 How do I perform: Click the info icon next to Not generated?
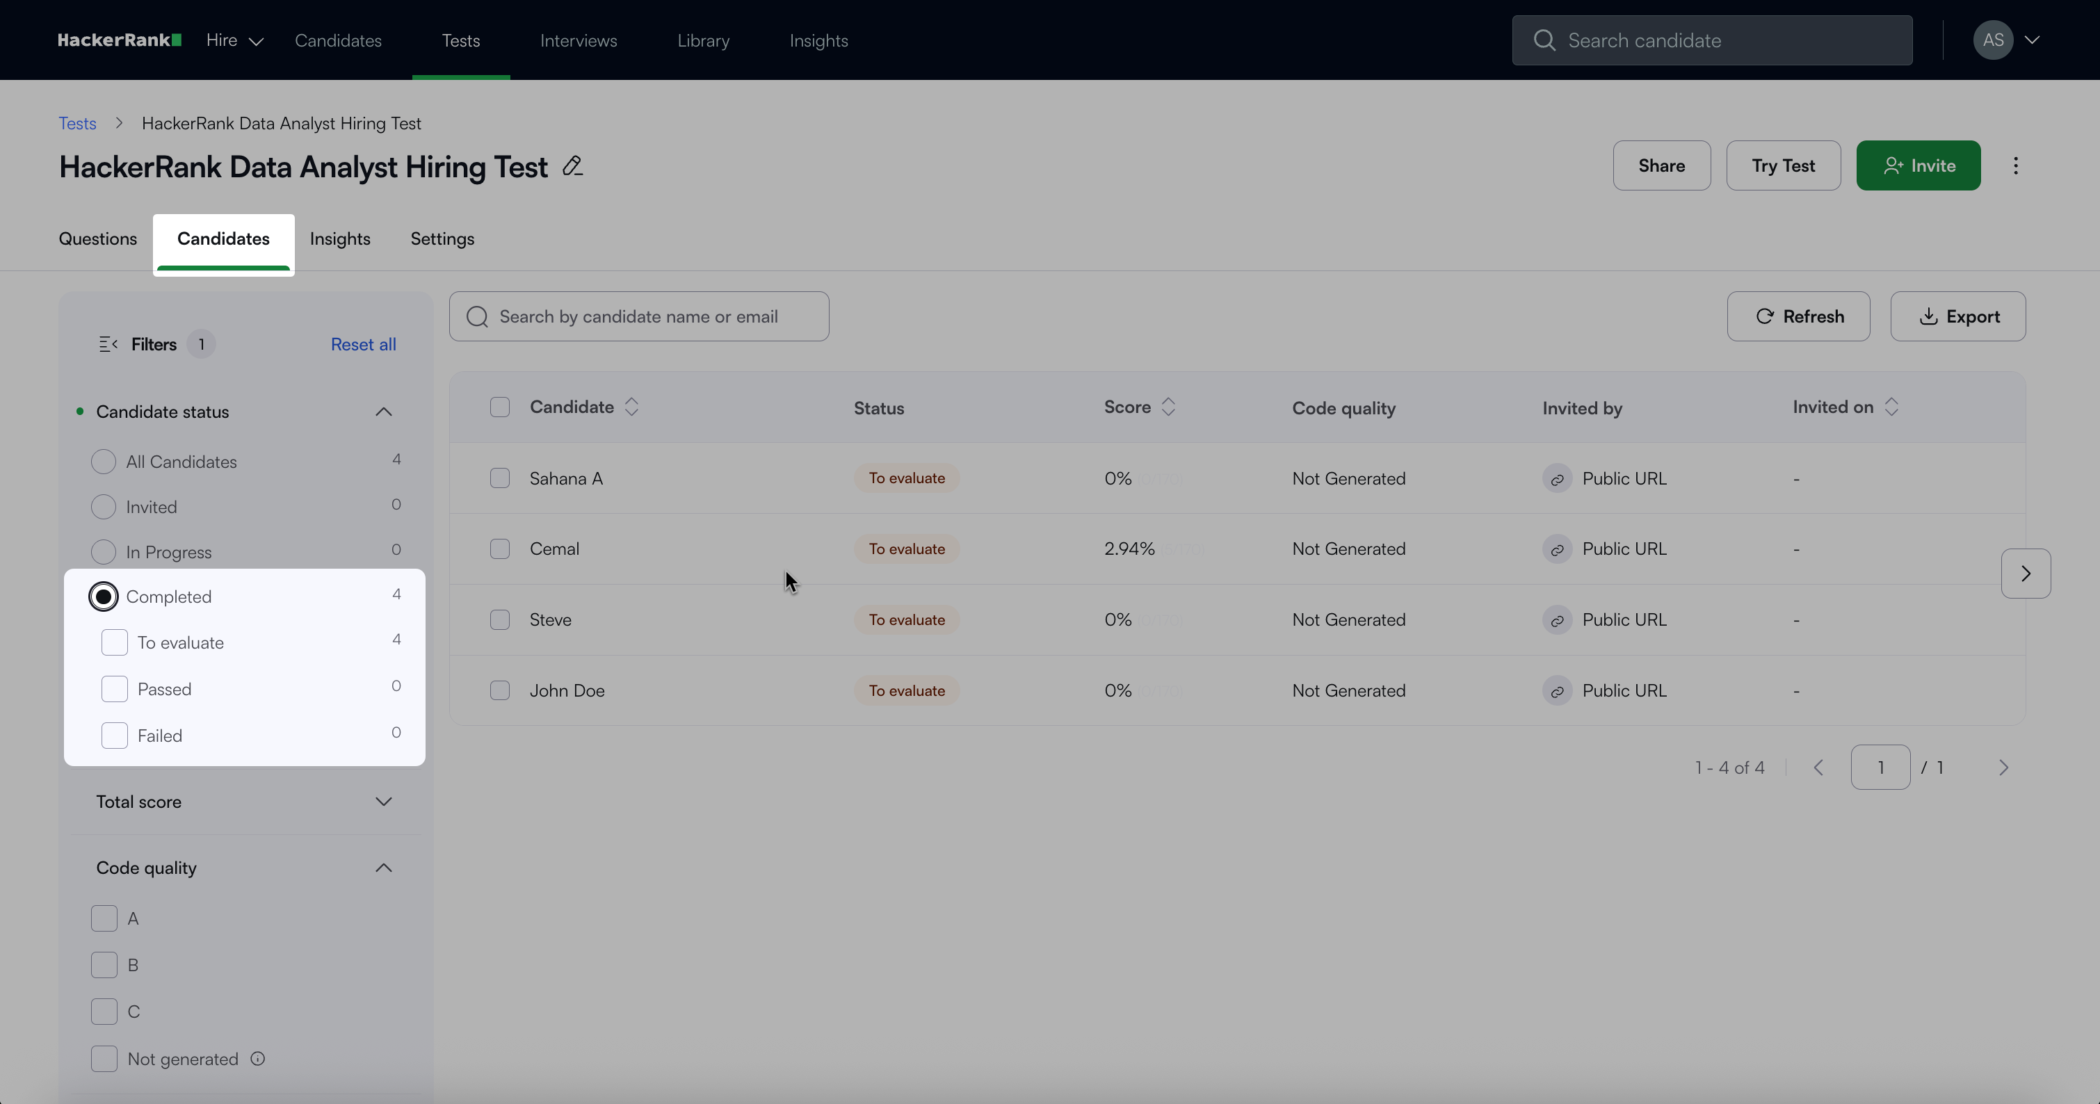click(257, 1060)
